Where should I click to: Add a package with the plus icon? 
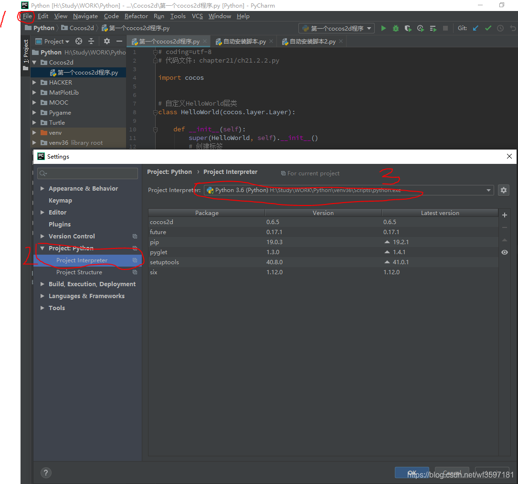pos(505,215)
